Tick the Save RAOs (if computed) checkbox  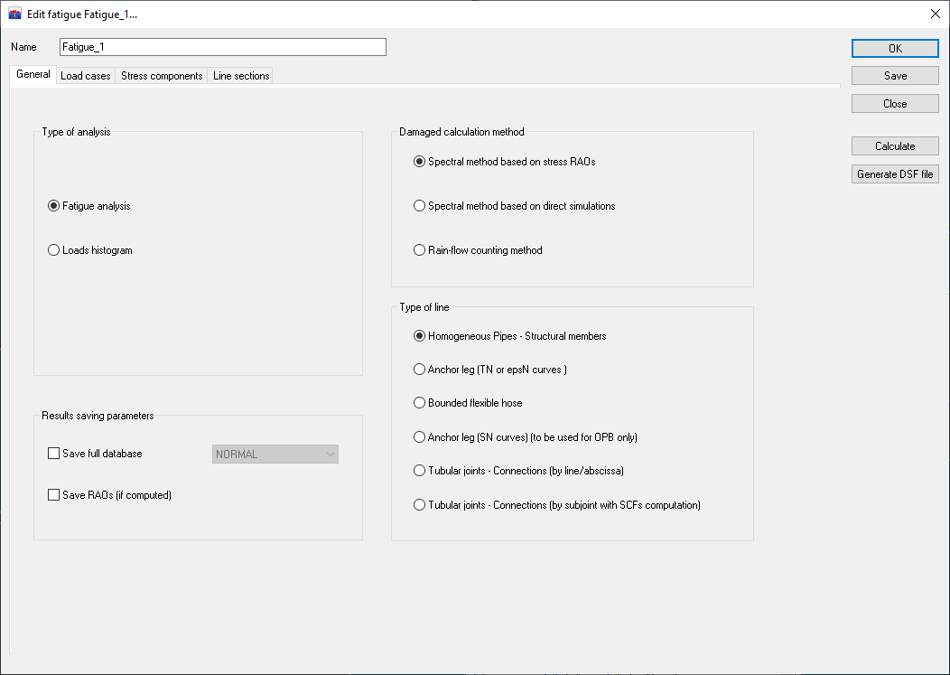point(53,495)
